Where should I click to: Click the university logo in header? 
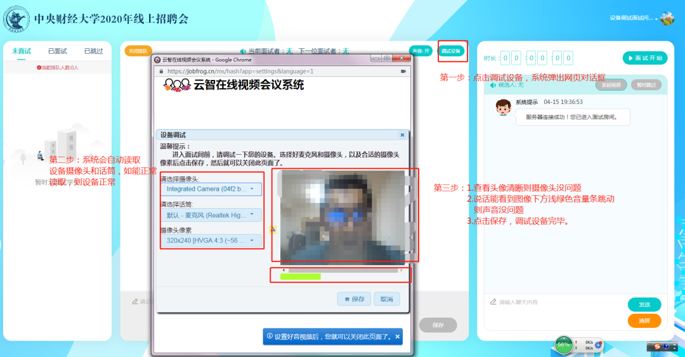17,20
